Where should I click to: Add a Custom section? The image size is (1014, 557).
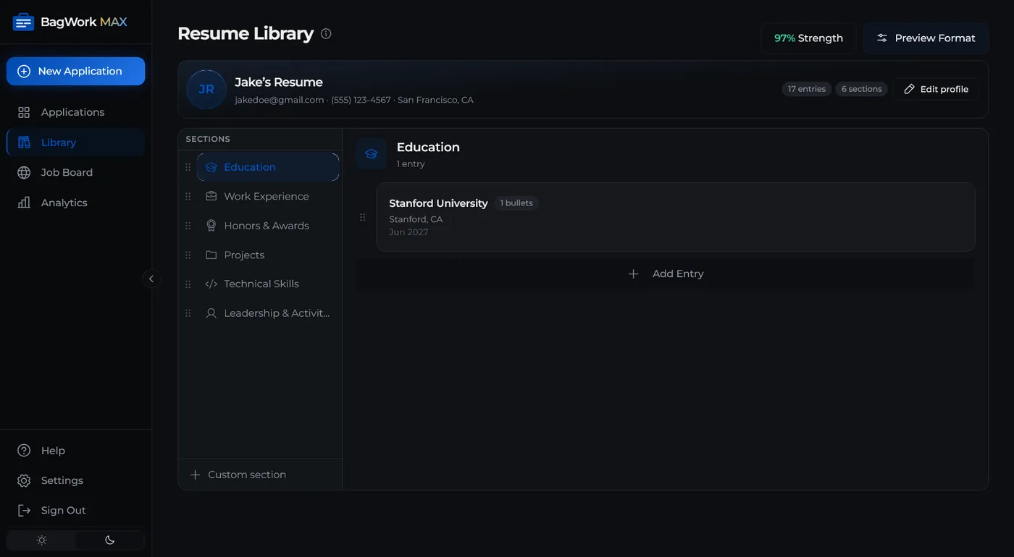tap(260, 475)
